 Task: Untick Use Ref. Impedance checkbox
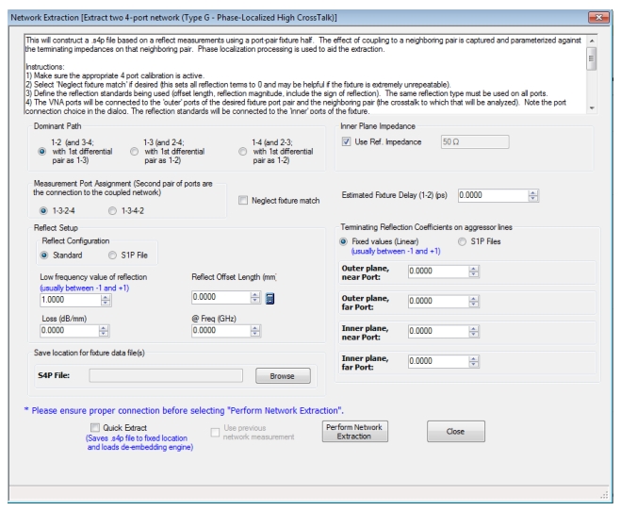click(347, 141)
